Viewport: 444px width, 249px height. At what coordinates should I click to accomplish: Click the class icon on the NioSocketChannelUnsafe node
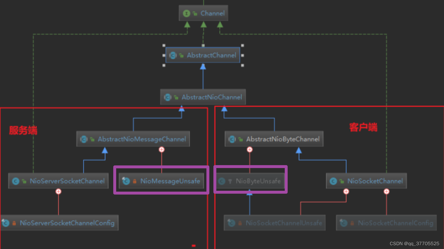click(231, 223)
